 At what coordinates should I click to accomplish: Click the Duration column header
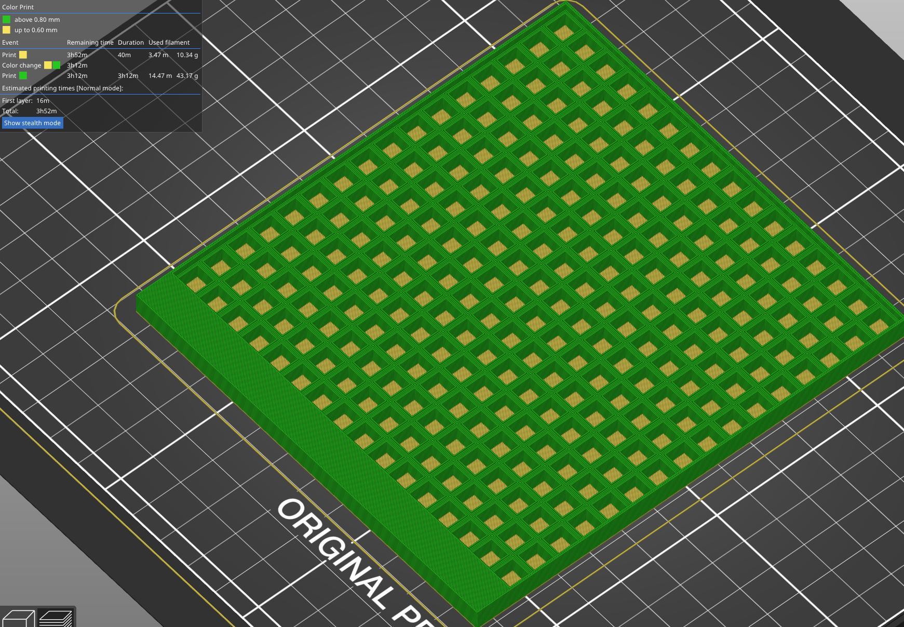131,43
